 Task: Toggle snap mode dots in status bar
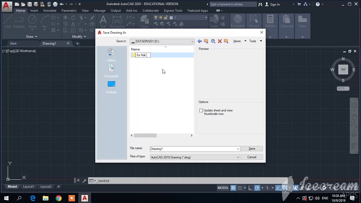[240, 188]
